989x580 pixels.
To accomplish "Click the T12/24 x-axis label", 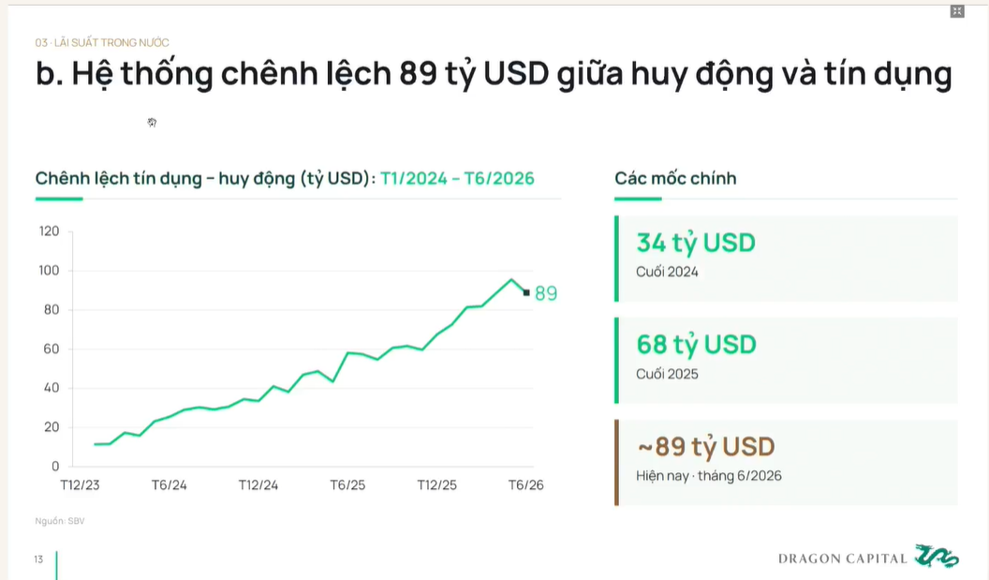I will coord(258,484).
